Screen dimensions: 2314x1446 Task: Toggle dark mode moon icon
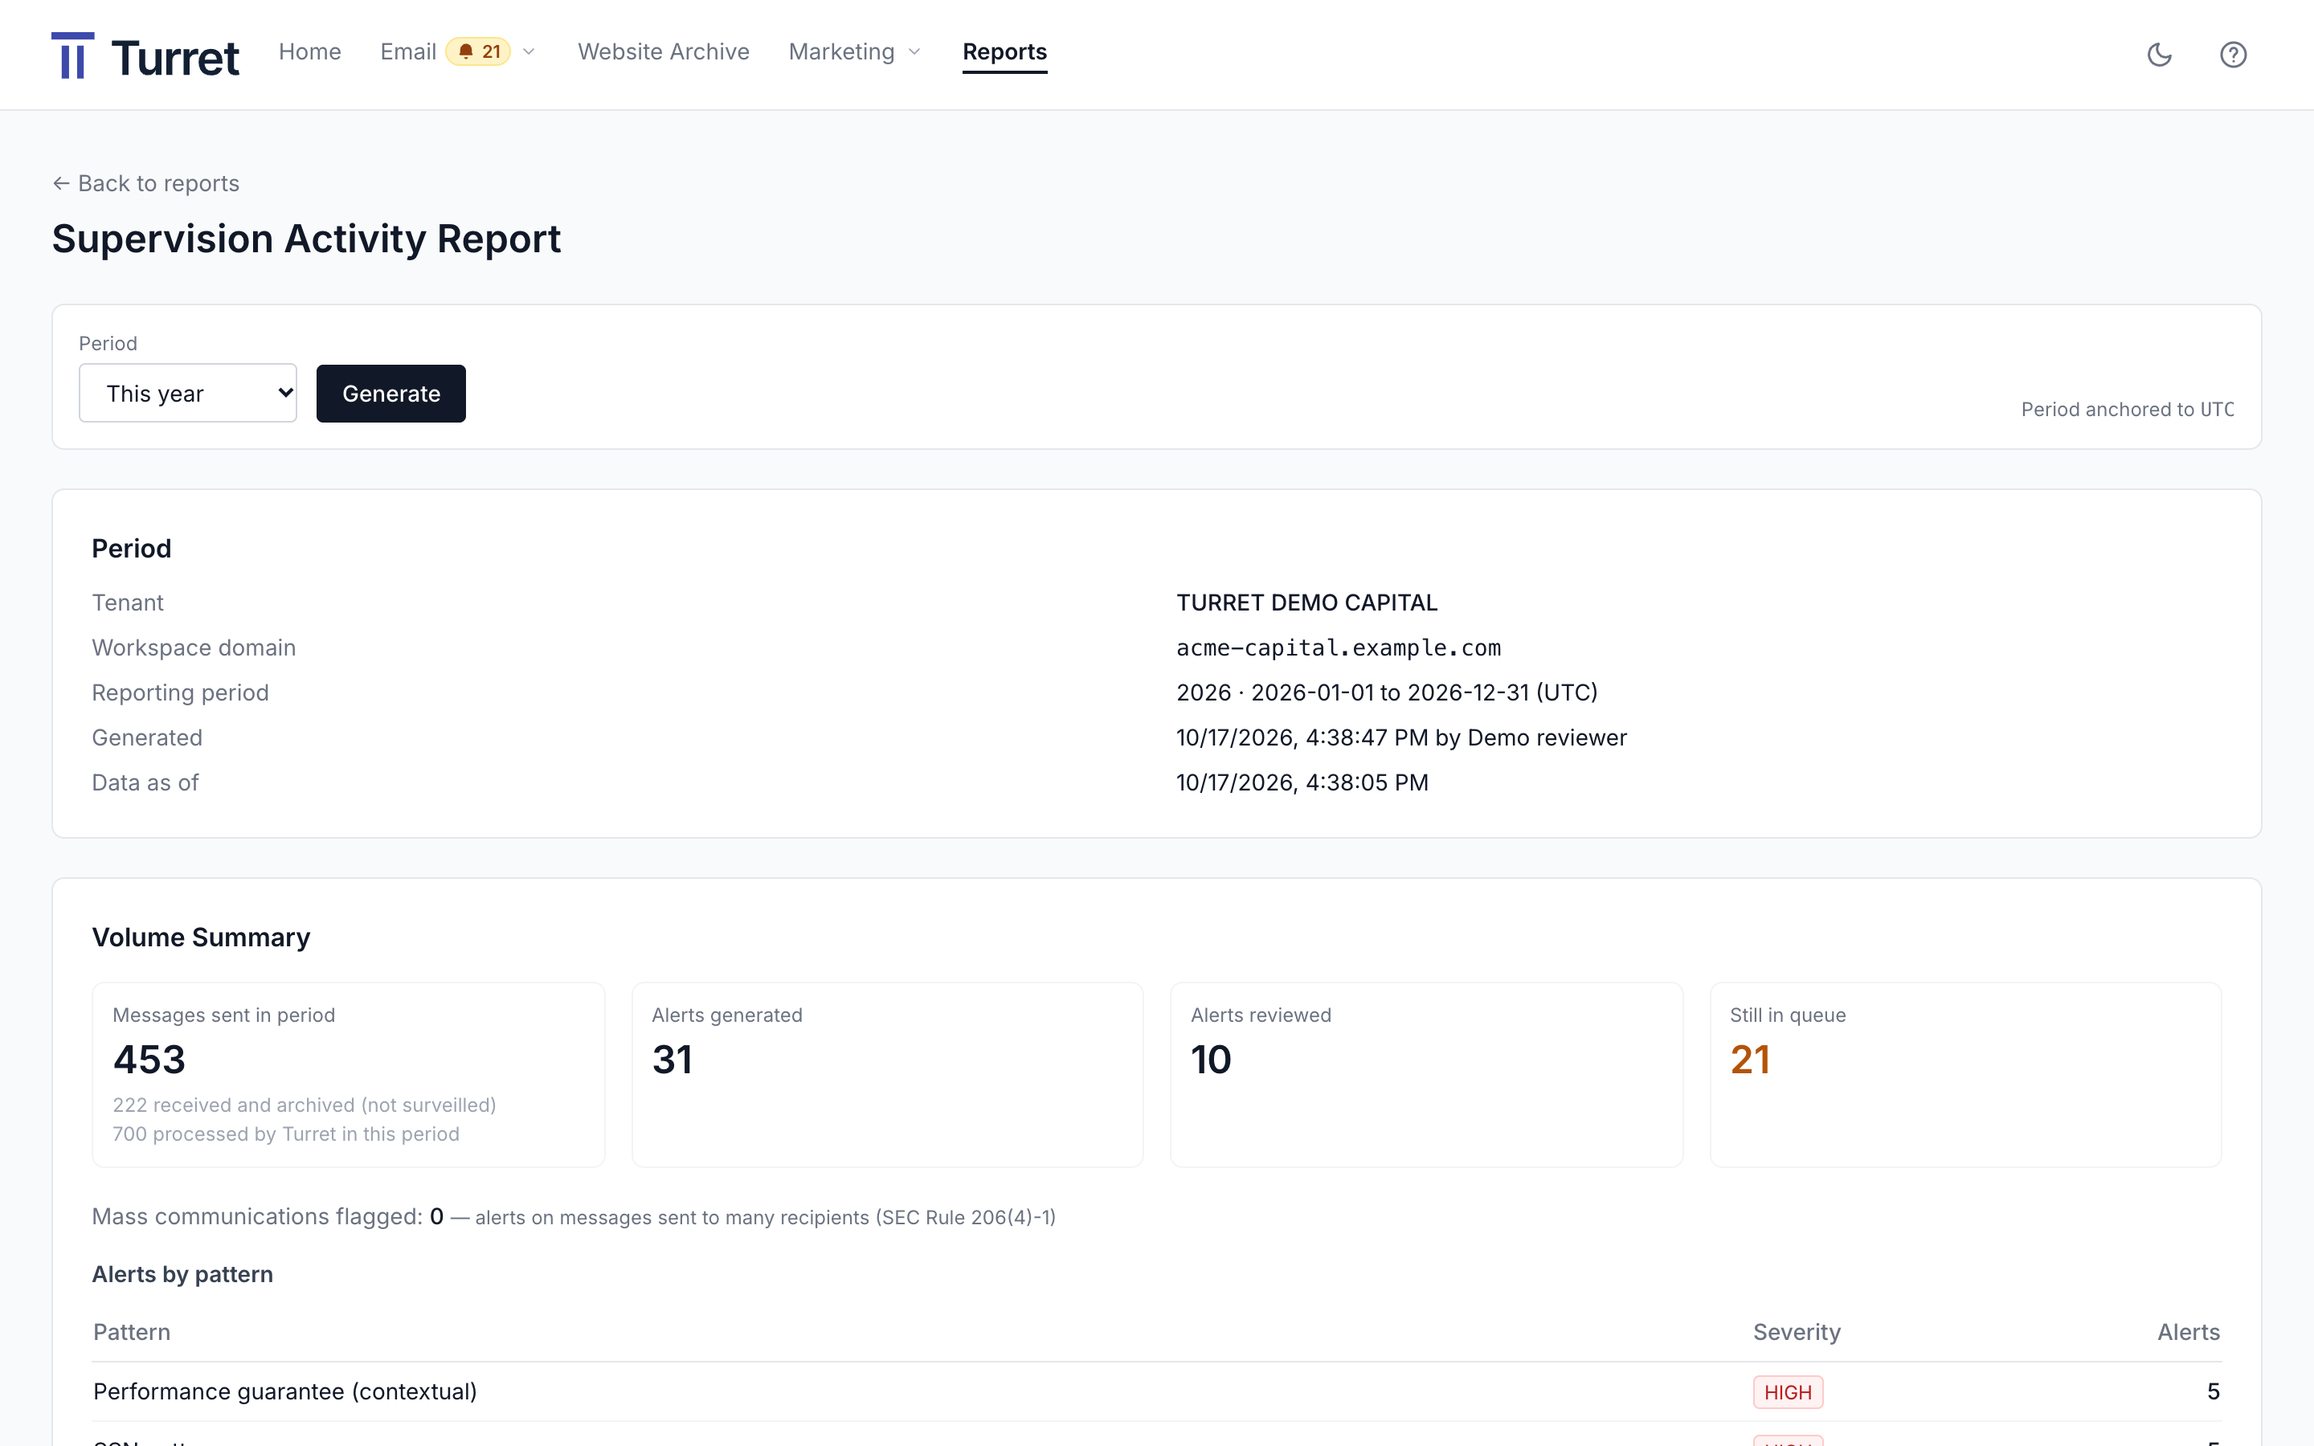2159,55
